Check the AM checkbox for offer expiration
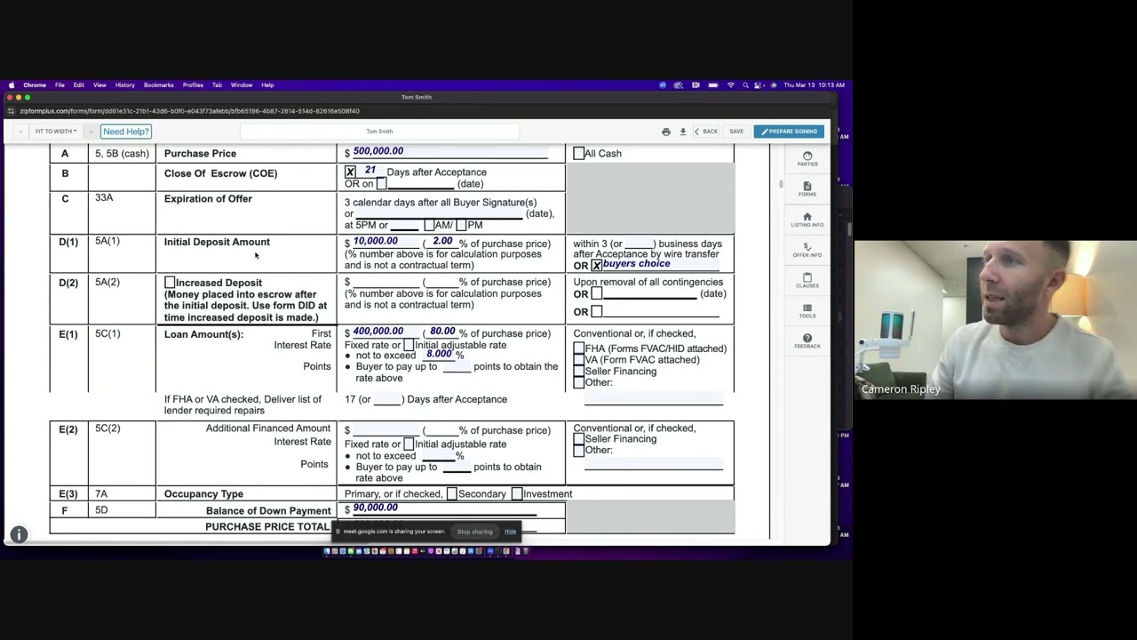Viewport: 1137px width, 640px height. [430, 226]
